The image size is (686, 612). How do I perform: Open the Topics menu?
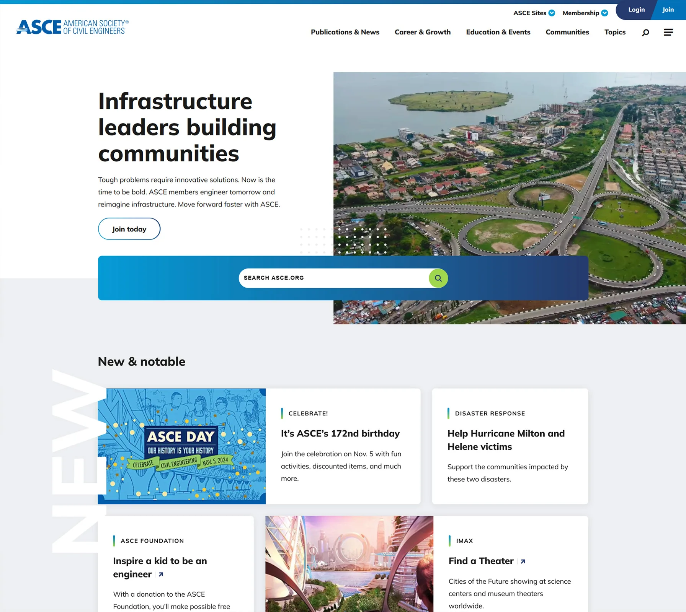(615, 32)
